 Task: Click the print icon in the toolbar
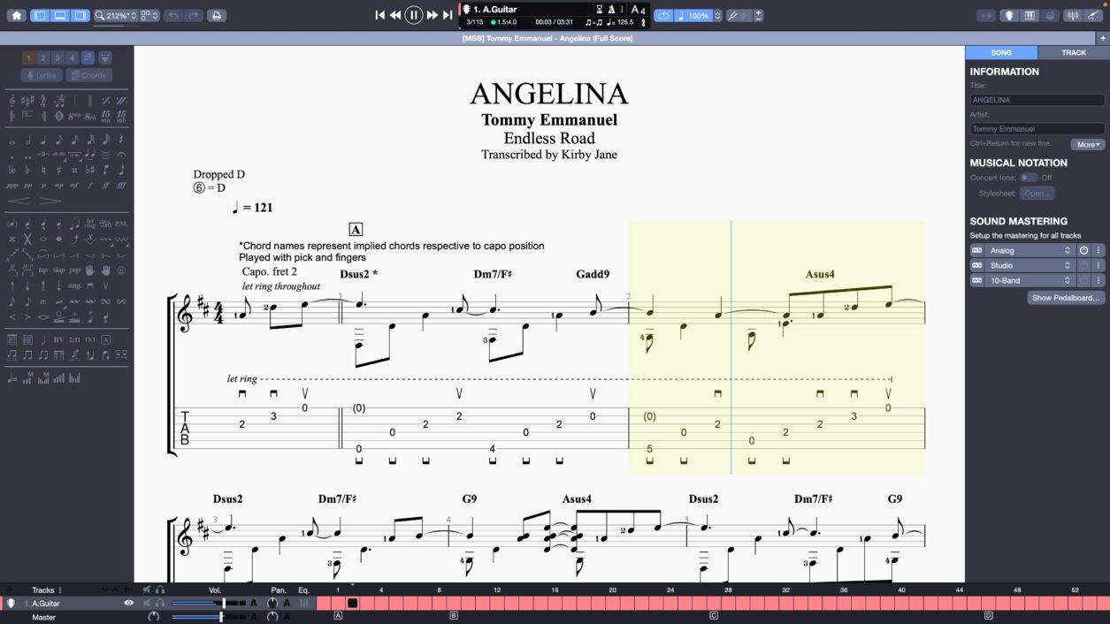pyautogui.click(x=217, y=15)
